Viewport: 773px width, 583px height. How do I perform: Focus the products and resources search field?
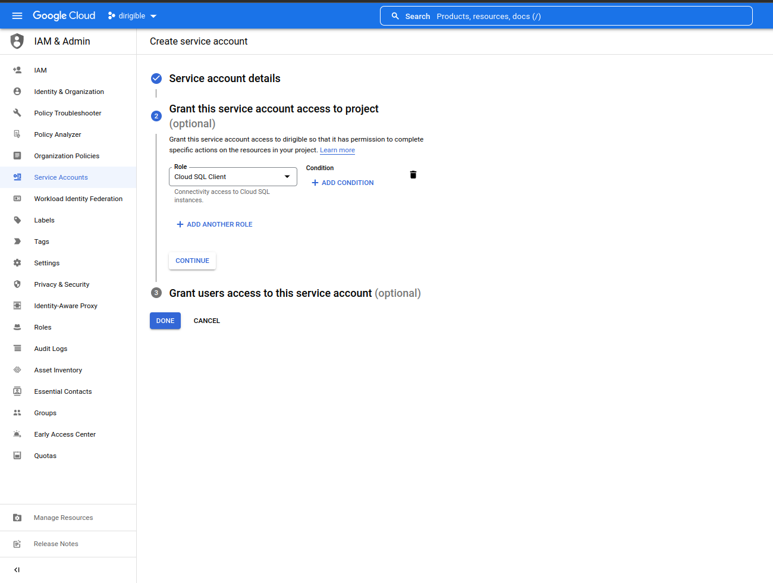click(566, 16)
